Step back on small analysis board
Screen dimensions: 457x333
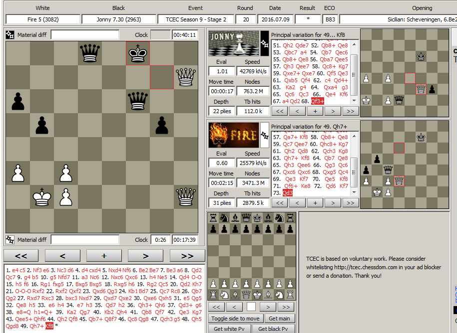tap(234, 307)
